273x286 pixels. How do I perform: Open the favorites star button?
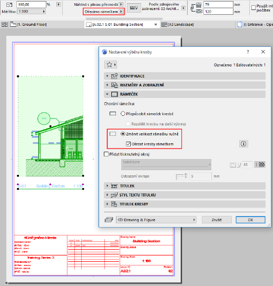pos(110,65)
